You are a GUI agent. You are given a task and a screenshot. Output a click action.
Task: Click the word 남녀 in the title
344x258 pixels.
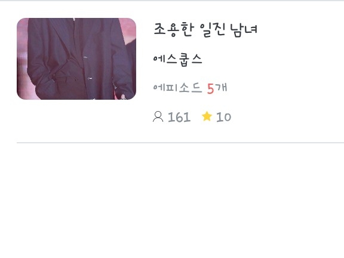[244, 30]
